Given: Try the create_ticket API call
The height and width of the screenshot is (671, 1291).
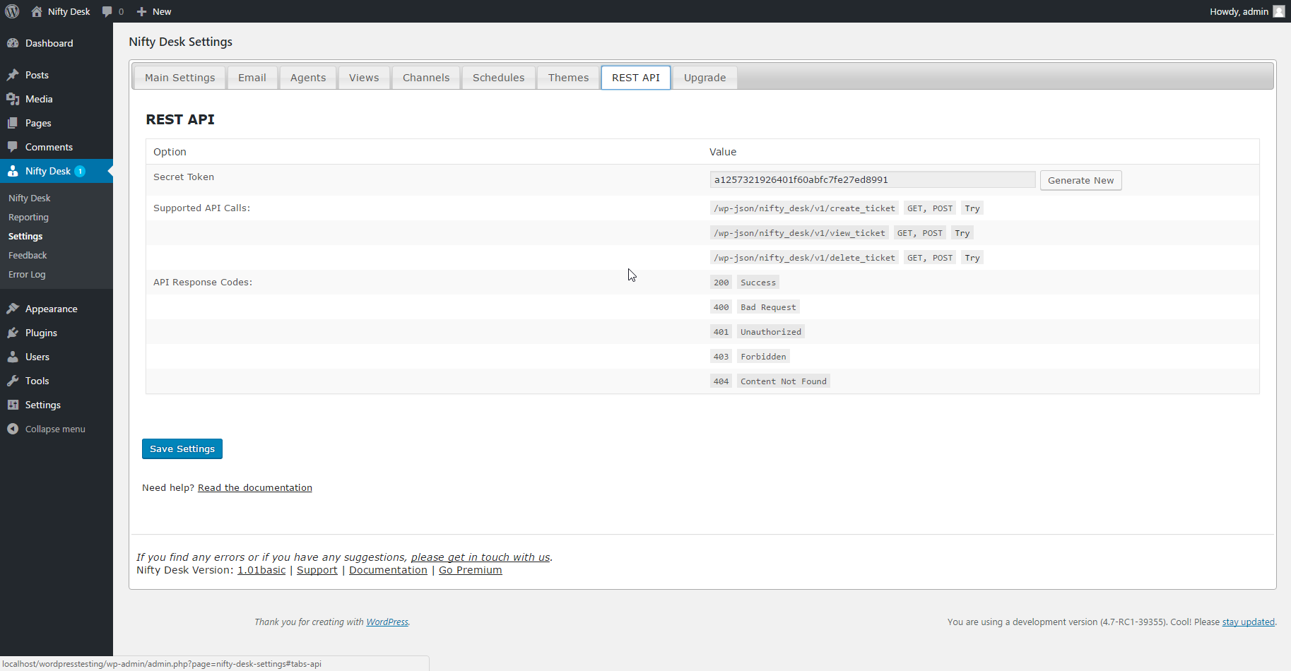Looking at the screenshot, I should coord(972,208).
